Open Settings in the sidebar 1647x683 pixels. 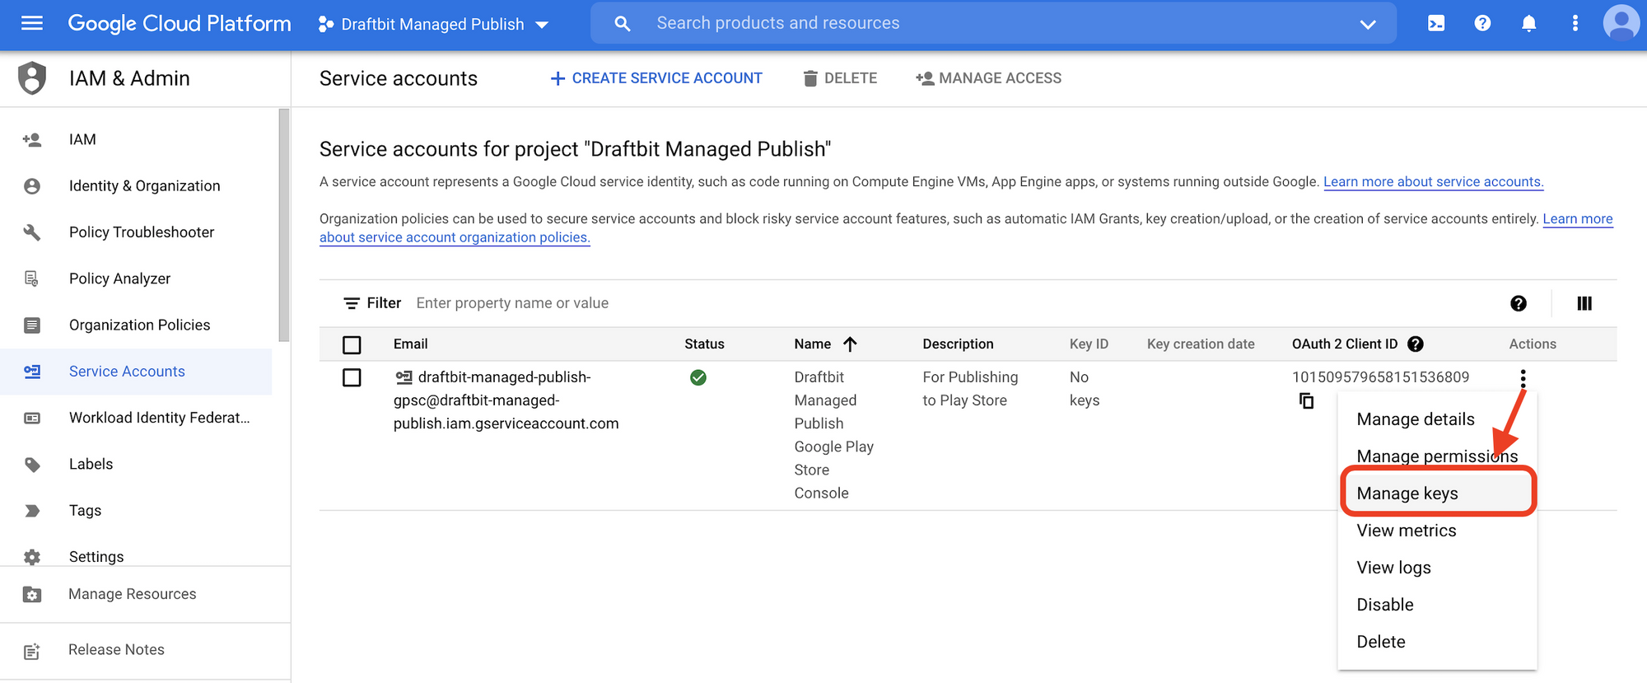[96, 557]
